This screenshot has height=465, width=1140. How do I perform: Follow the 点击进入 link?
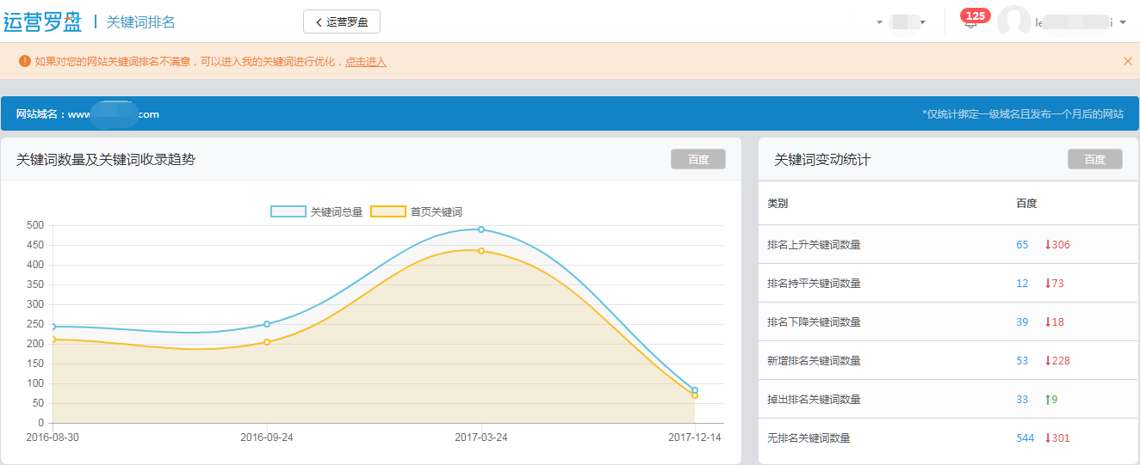tap(366, 62)
